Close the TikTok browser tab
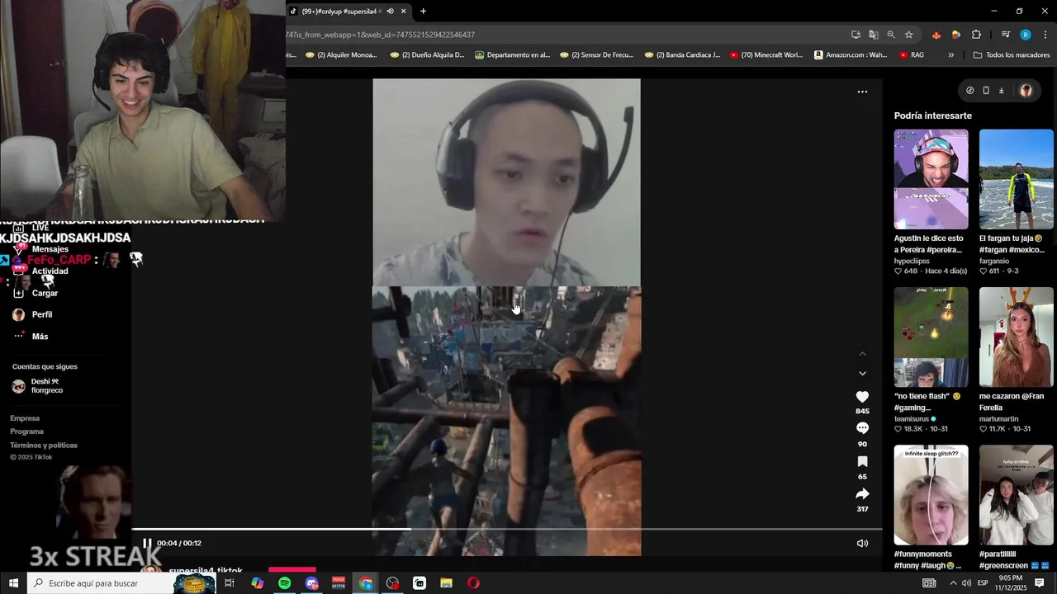Image resolution: width=1057 pixels, height=594 pixels. [x=403, y=11]
